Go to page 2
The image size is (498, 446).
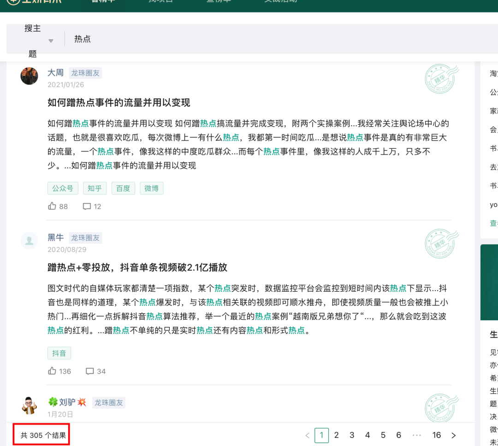[x=336, y=435]
